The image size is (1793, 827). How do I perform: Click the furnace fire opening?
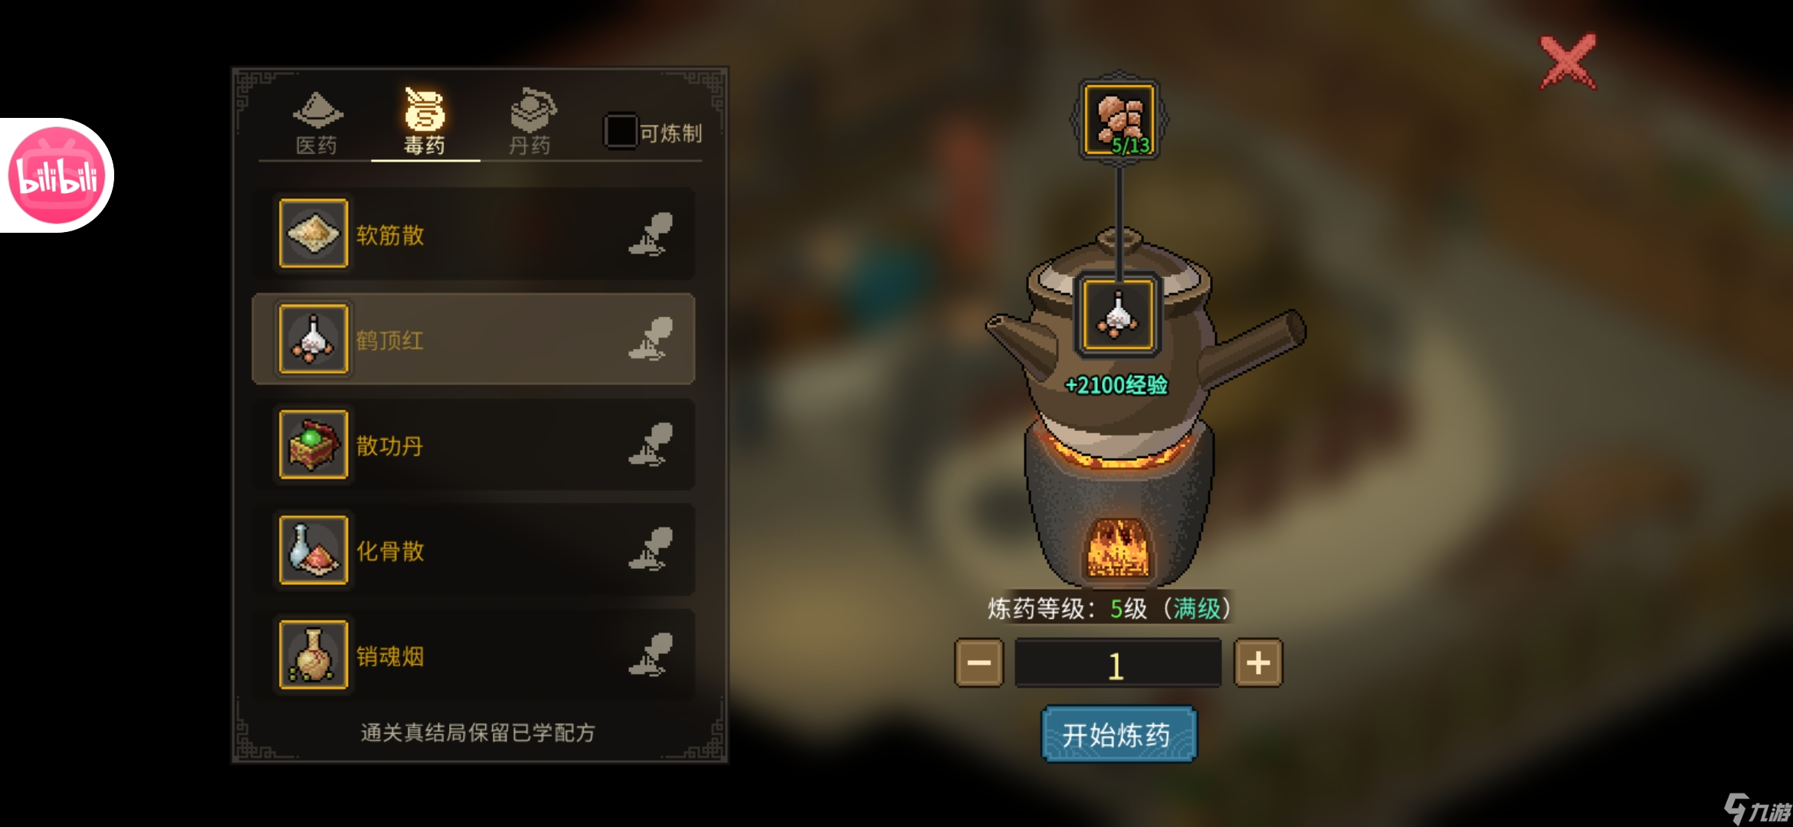[x=1119, y=548]
